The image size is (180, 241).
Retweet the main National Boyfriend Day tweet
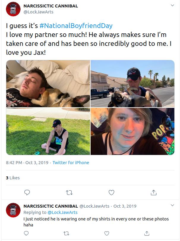tap(69, 192)
